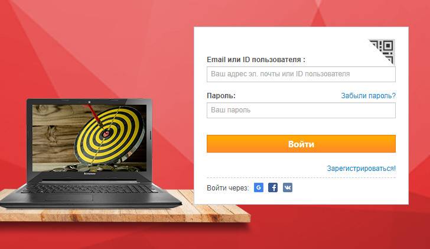Image resolution: width=430 pixels, height=249 pixels.
Task: Click the laptop's keyboard area
Action: (89, 189)
